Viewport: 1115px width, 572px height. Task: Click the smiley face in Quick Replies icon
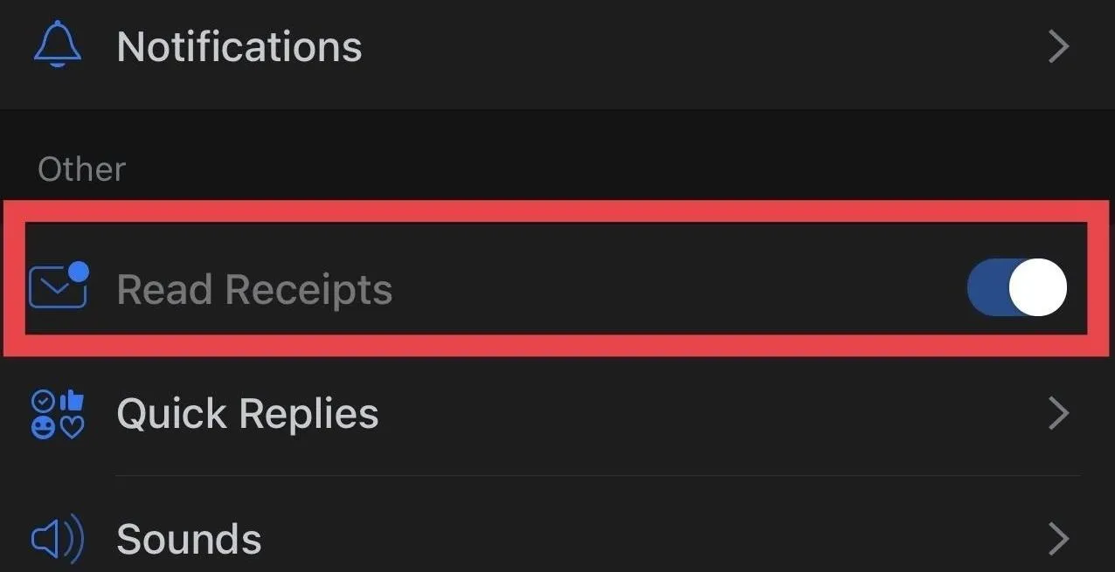point(43,427)
